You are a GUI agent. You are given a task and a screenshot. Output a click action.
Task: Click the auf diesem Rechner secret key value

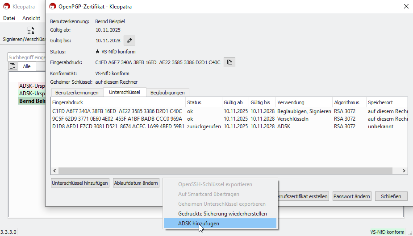pyautogui.click(x=117, y=82)
